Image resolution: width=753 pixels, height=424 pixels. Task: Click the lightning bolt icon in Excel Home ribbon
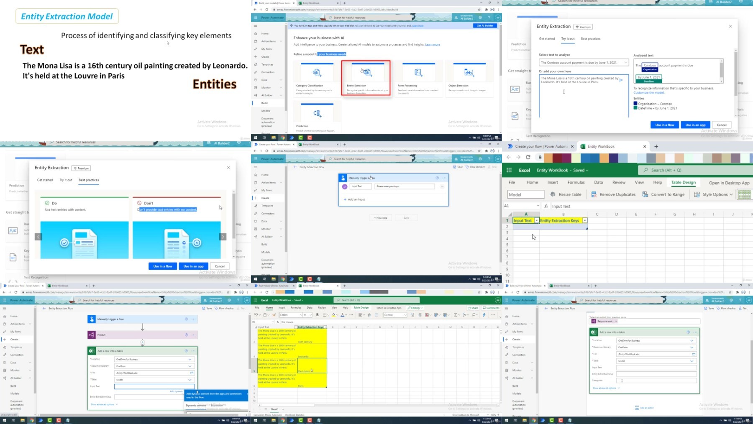pos(484,315)
